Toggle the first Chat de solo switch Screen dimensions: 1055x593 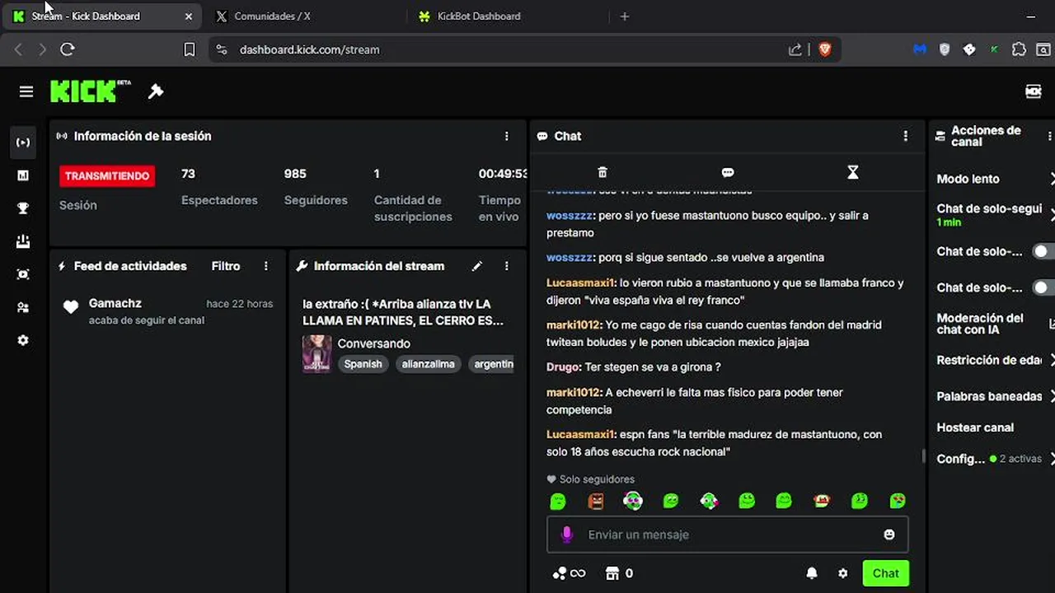(1043, 251)
